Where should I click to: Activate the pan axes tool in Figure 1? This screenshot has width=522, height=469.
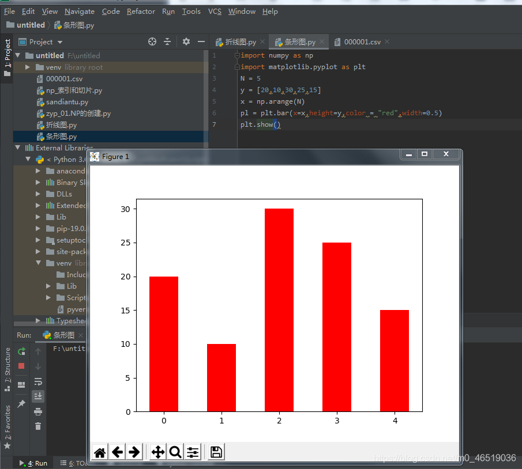pos(158,452)
